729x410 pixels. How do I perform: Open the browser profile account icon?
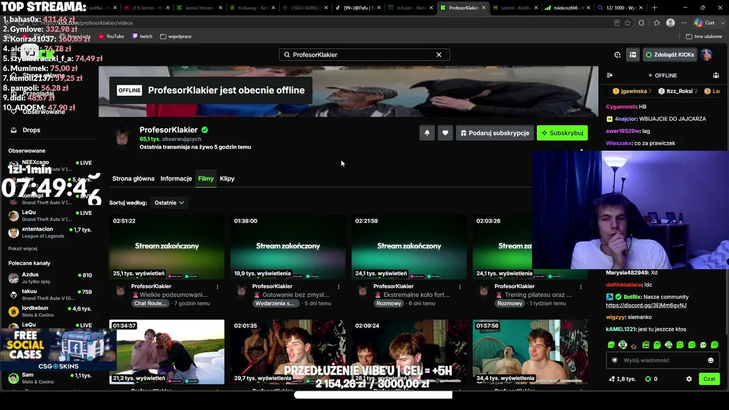tap(670, 23)
